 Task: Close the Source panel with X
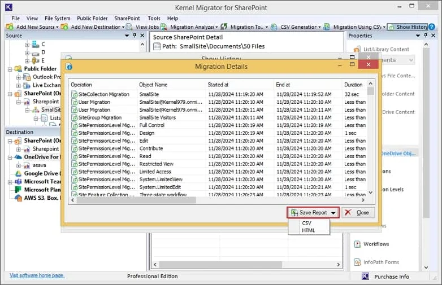click(x=142, y=36)
